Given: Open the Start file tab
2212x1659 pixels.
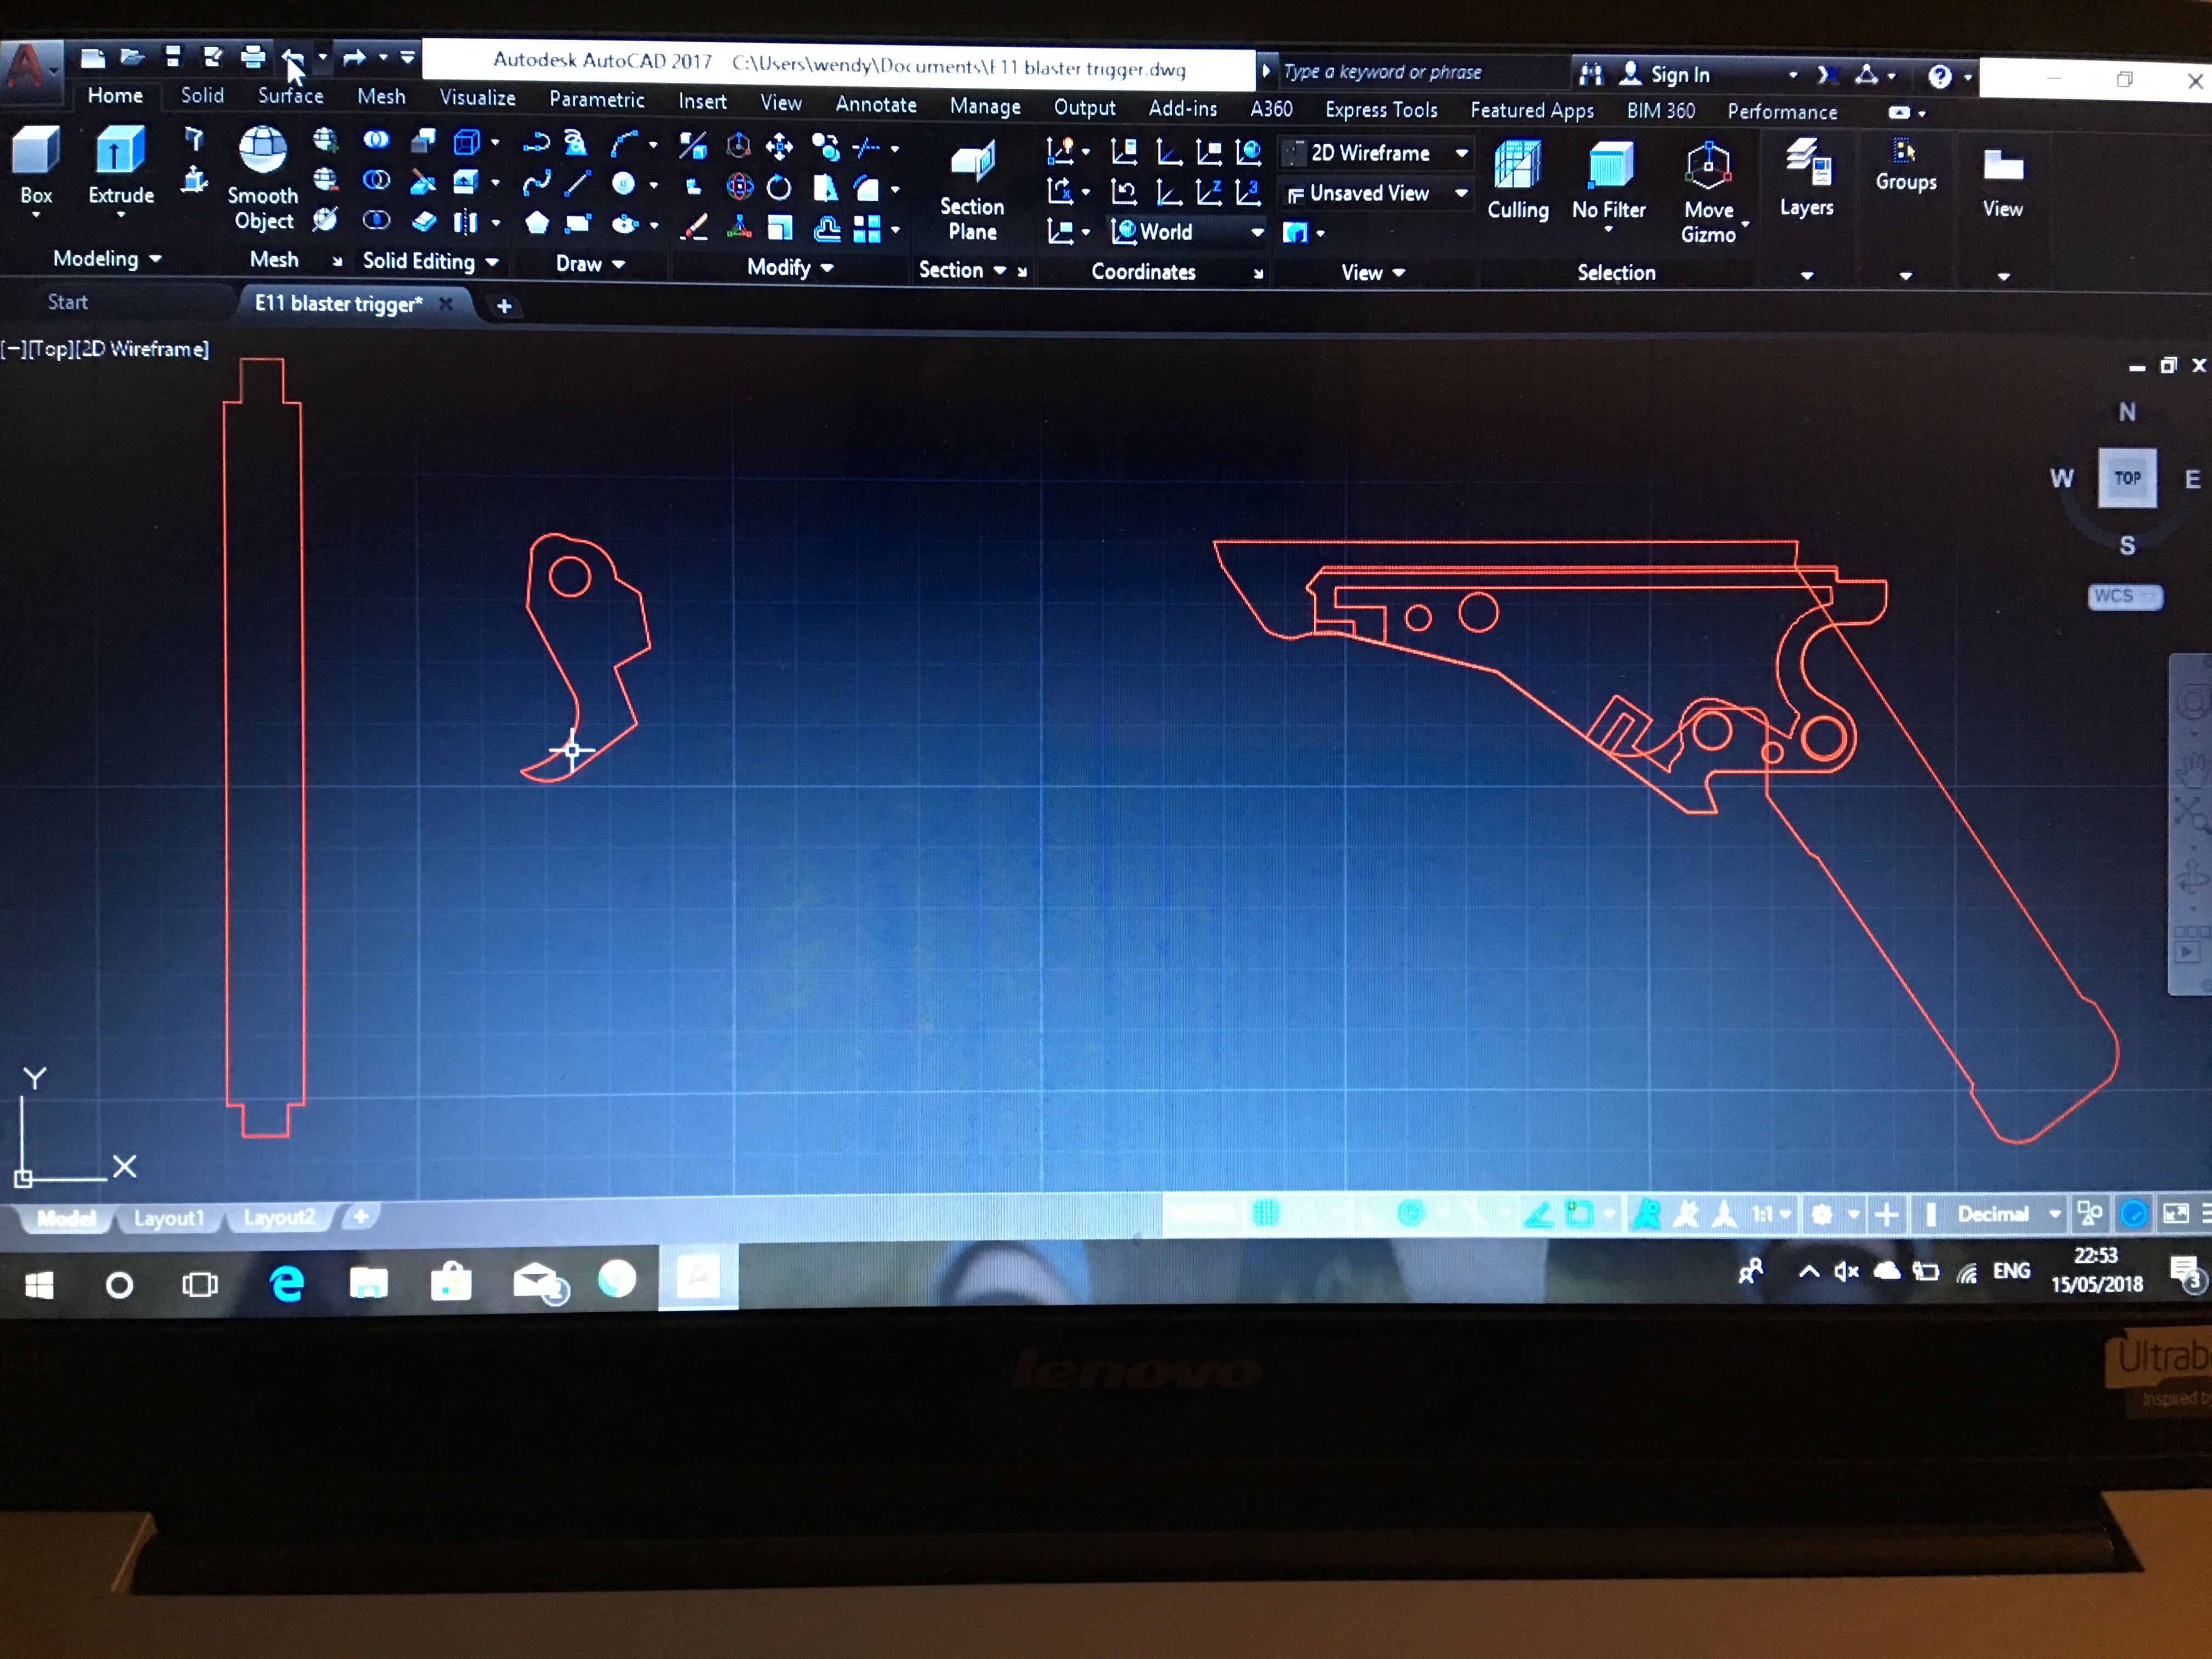Looking at the screenshot, I should tap(68, 302).
